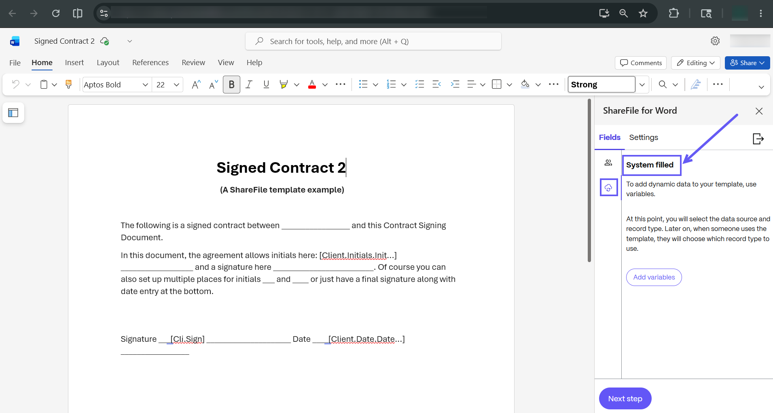Switch to the Layout tab
The width and height of the screenshot is (773, 413).
108,63
